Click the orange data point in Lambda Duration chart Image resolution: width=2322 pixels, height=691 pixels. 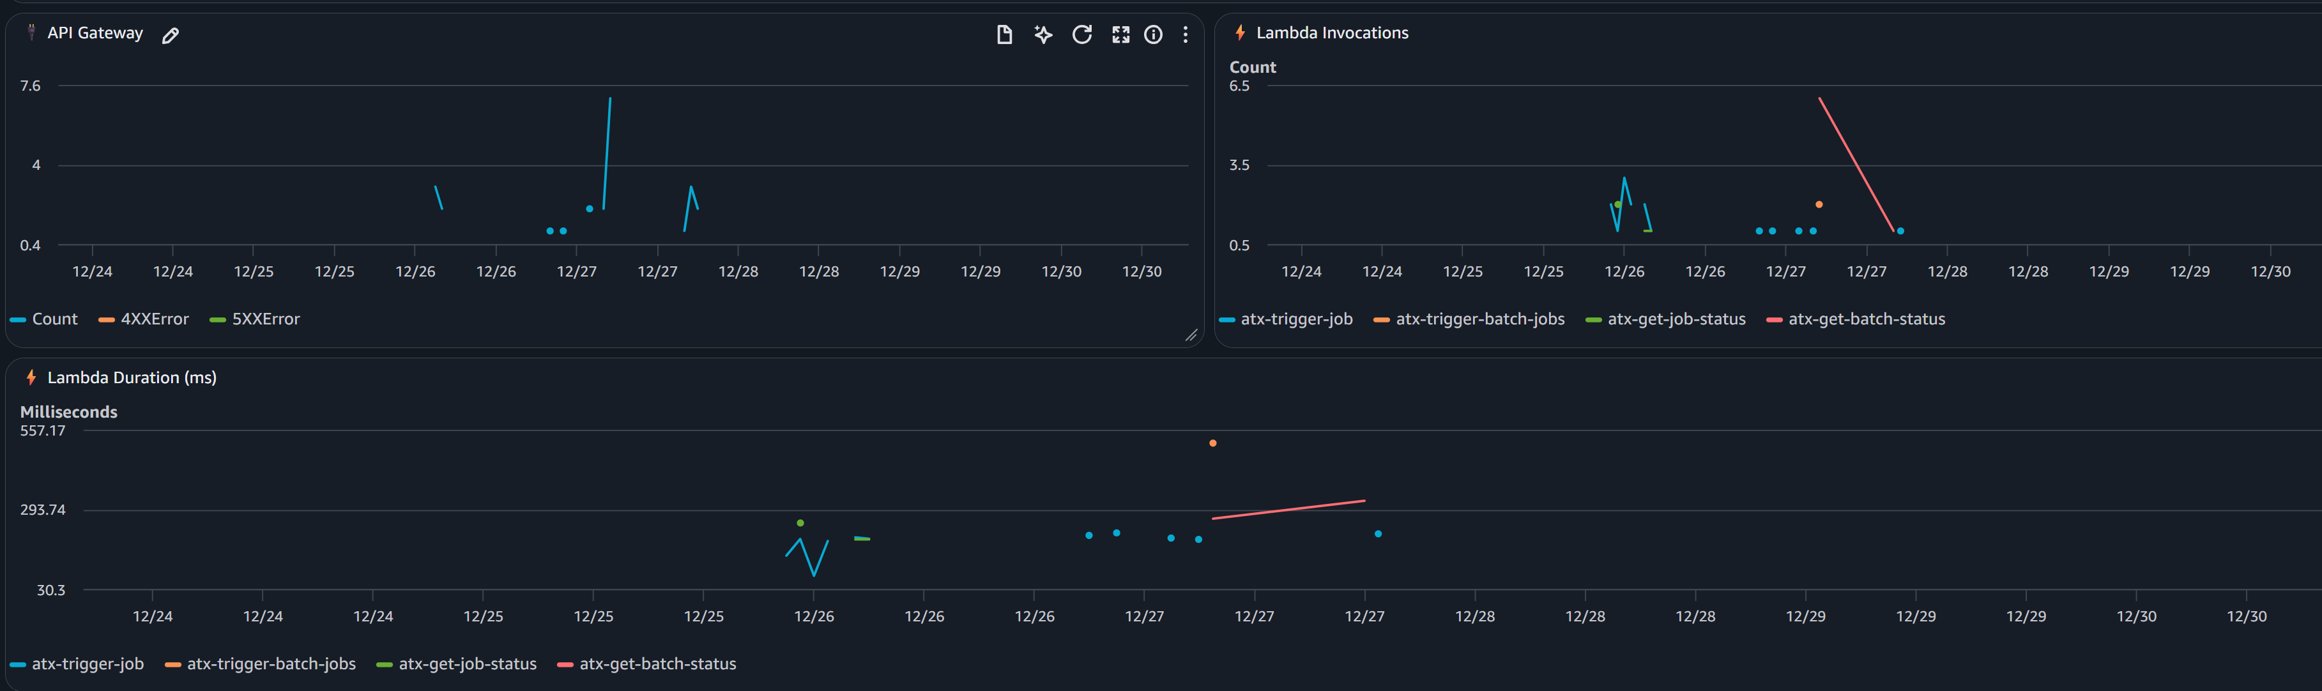pos(1212,443)
